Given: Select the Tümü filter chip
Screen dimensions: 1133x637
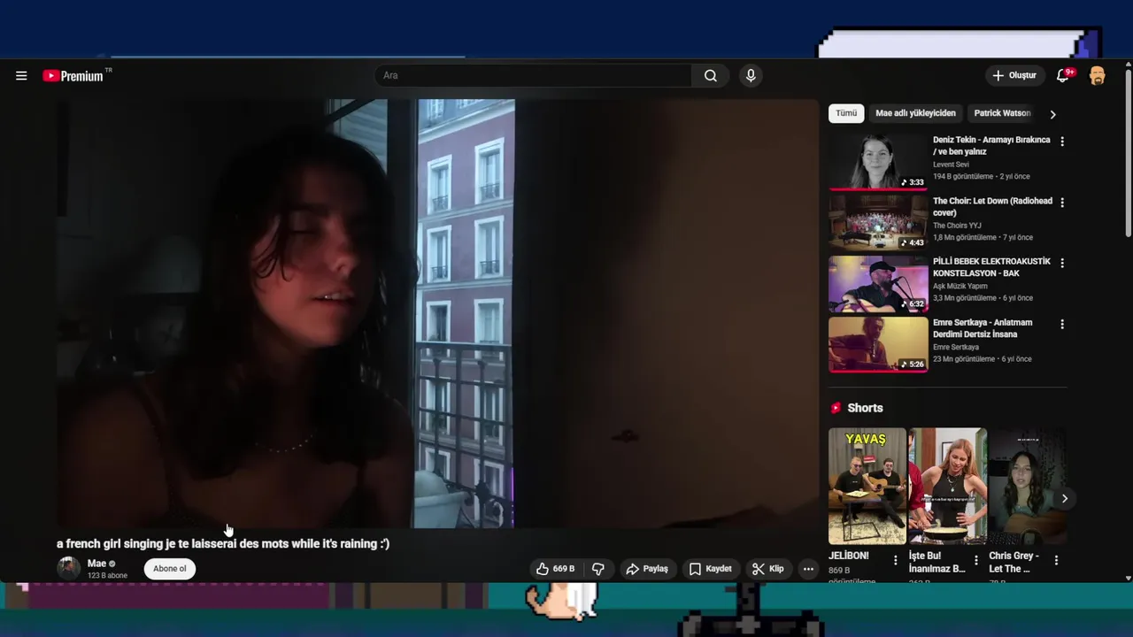Looking at the screenshot, I should click(x=846, y=113).
